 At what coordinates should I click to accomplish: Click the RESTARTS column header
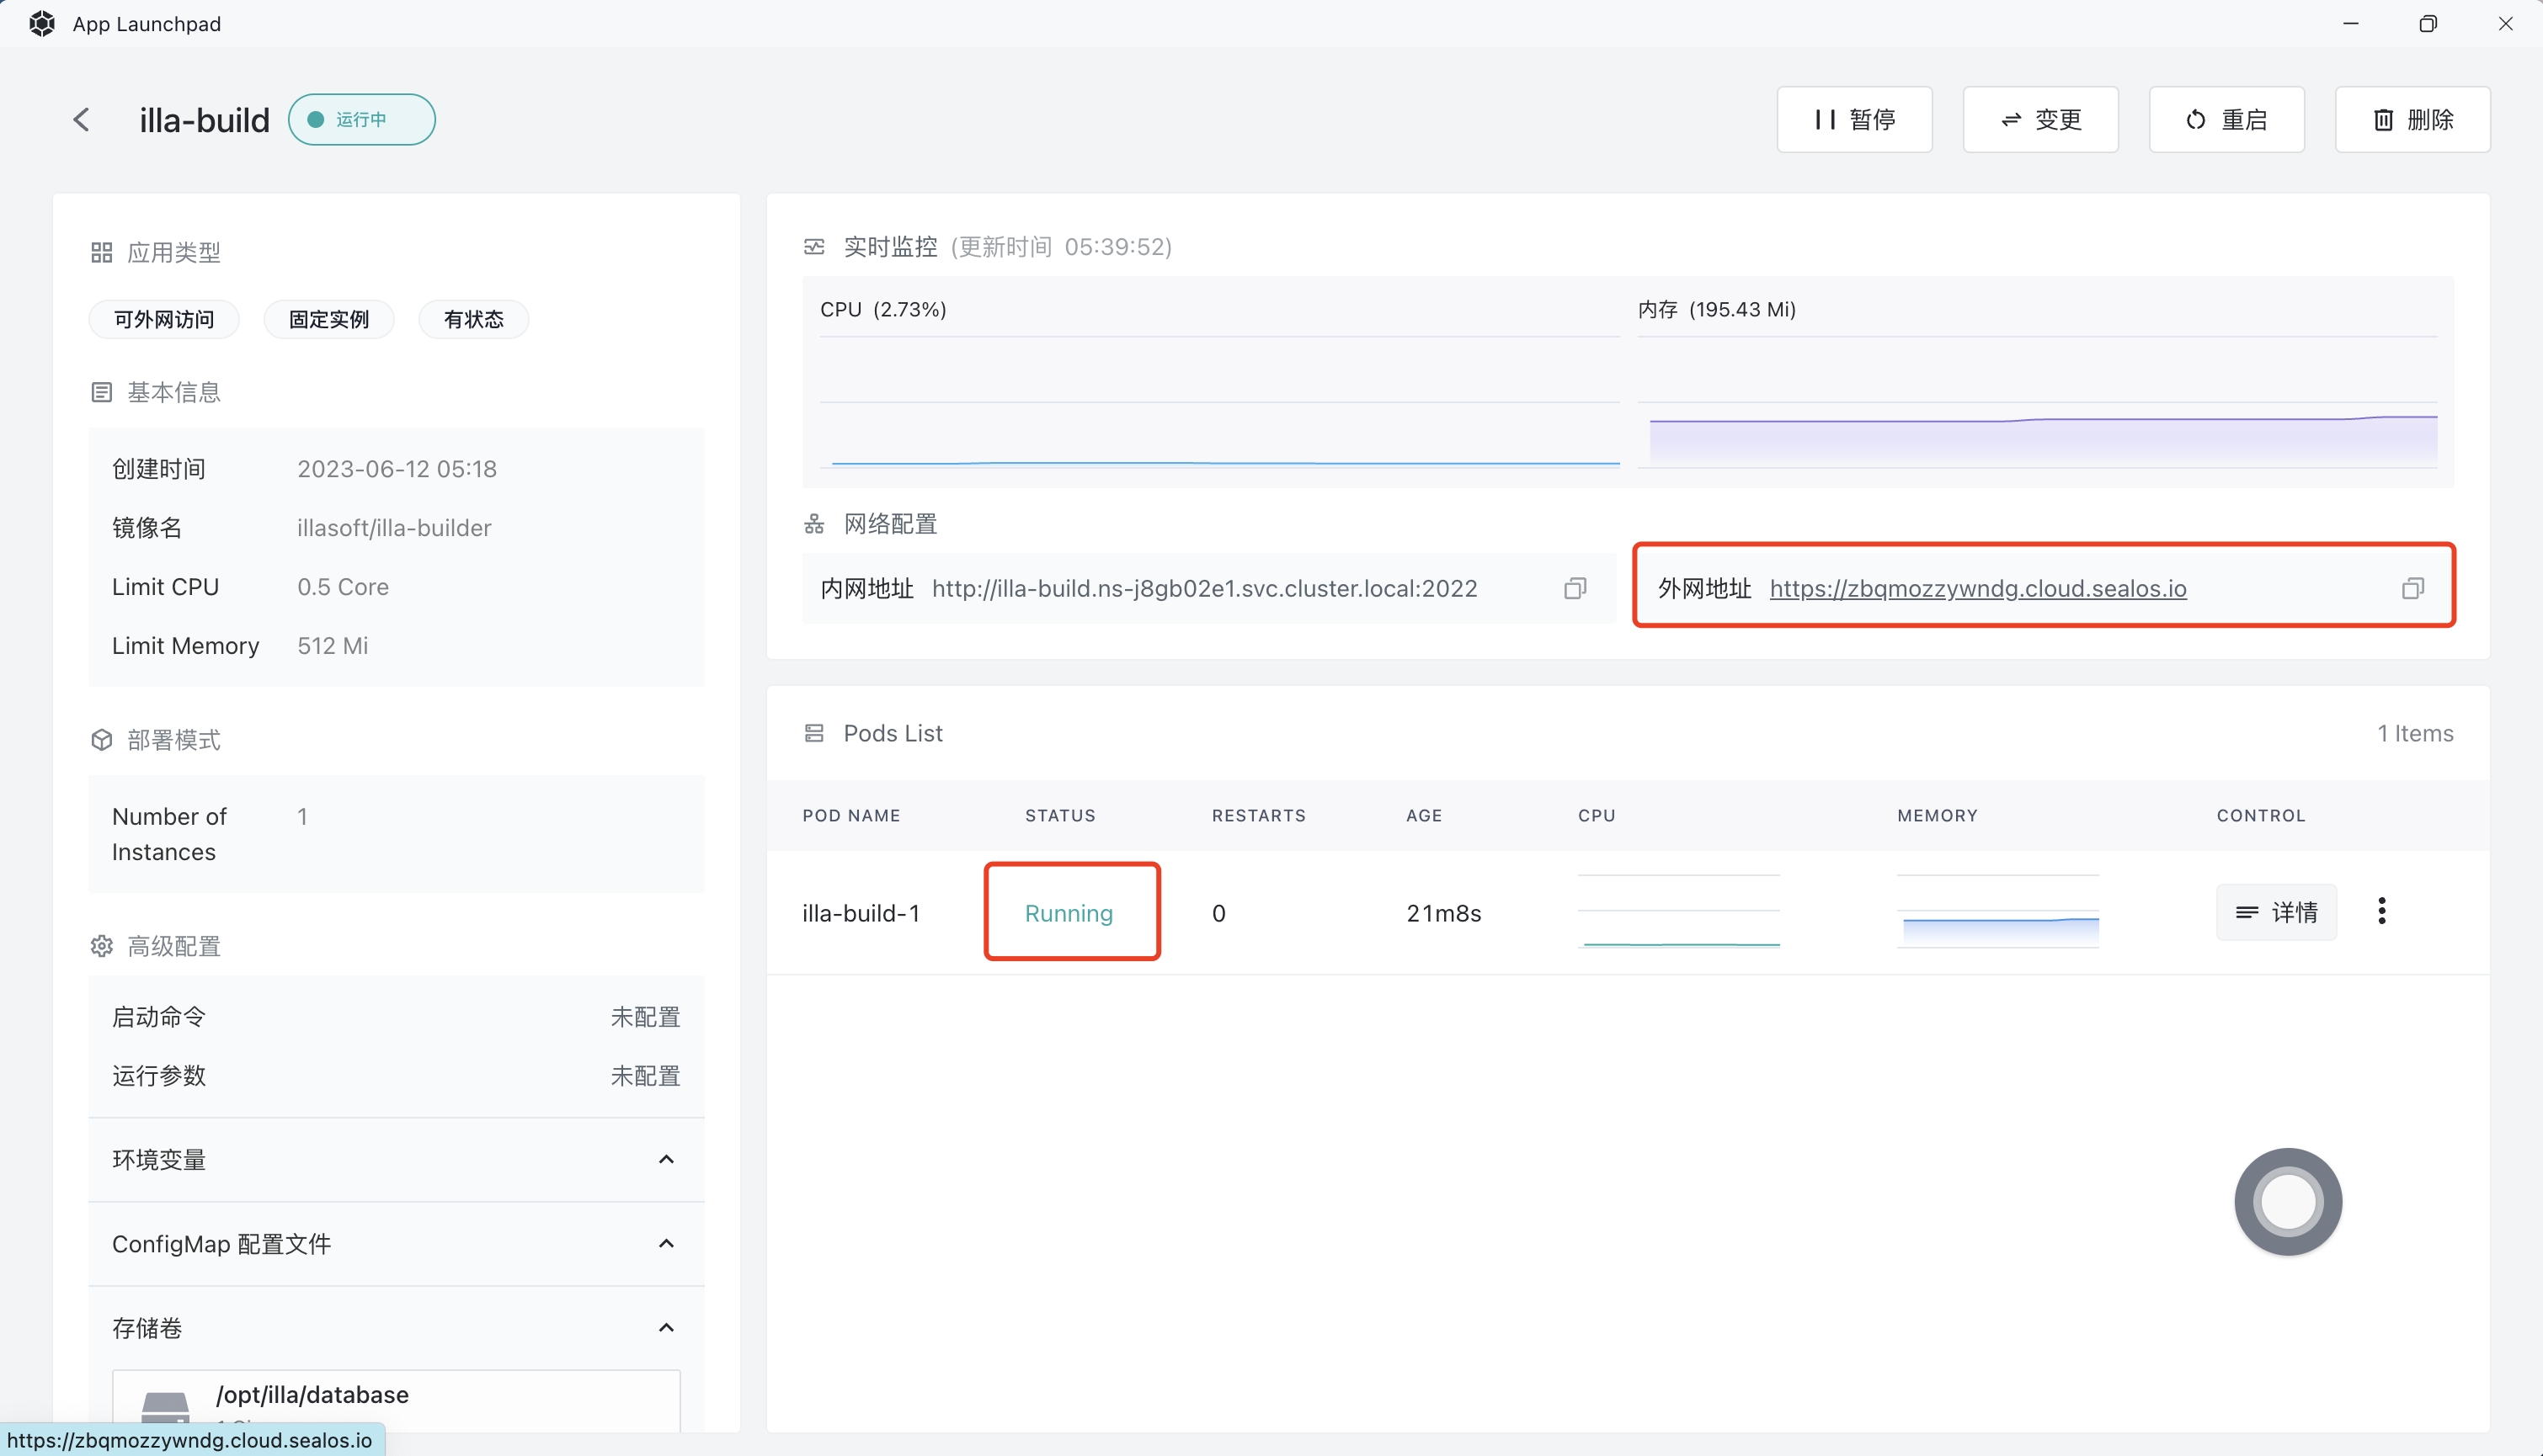1259,816
